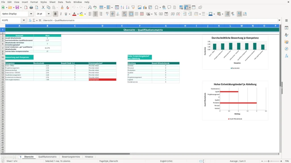Click the Print icon
This screenshot has width=291, height=163.
click(x=31, y=7)
